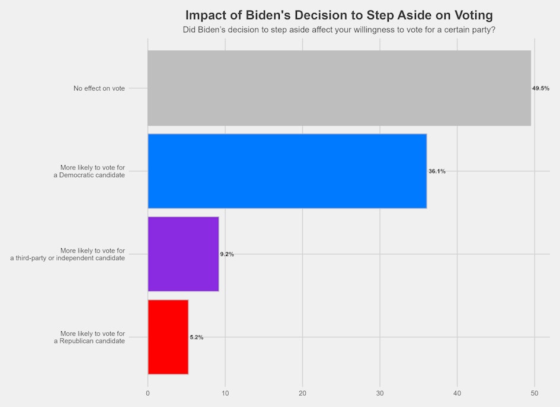Click the chart title about Biden's decision
Screen dimensions: 560x407
(x=339, y=15)
